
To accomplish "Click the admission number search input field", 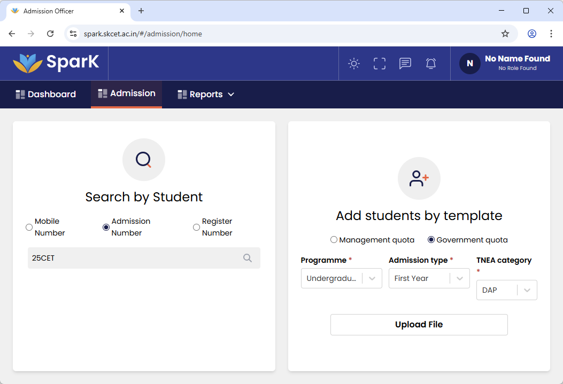I will (x=134, y=258).
